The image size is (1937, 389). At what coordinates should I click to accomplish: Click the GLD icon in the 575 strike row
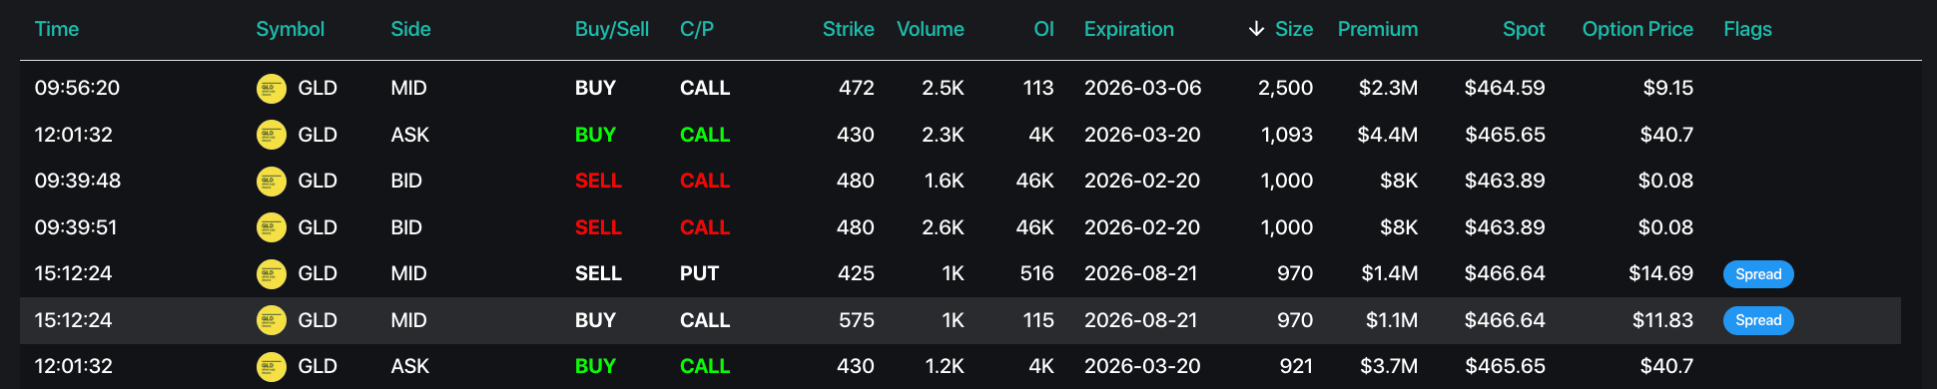pos(272,320)
